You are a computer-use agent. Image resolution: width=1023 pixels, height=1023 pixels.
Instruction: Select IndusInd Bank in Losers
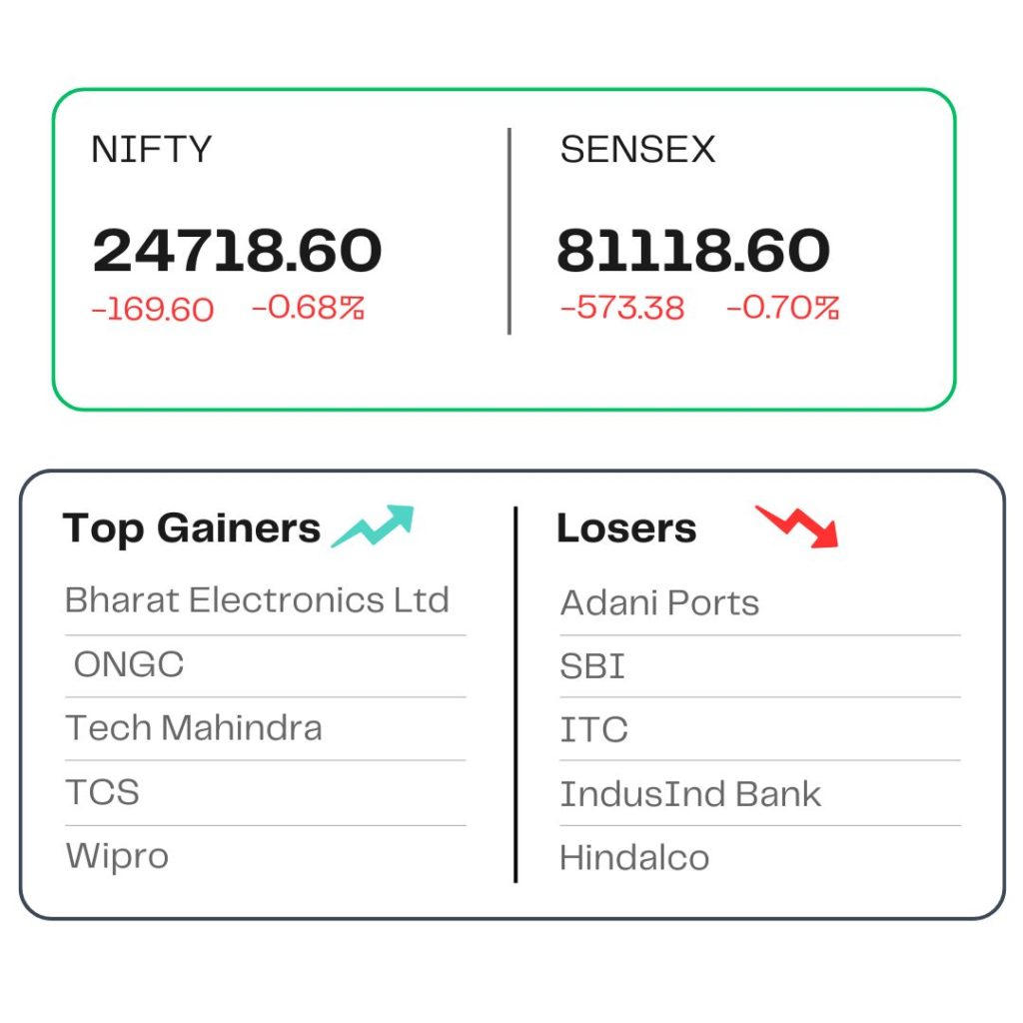pyautogui.click(x=690, y=794)
